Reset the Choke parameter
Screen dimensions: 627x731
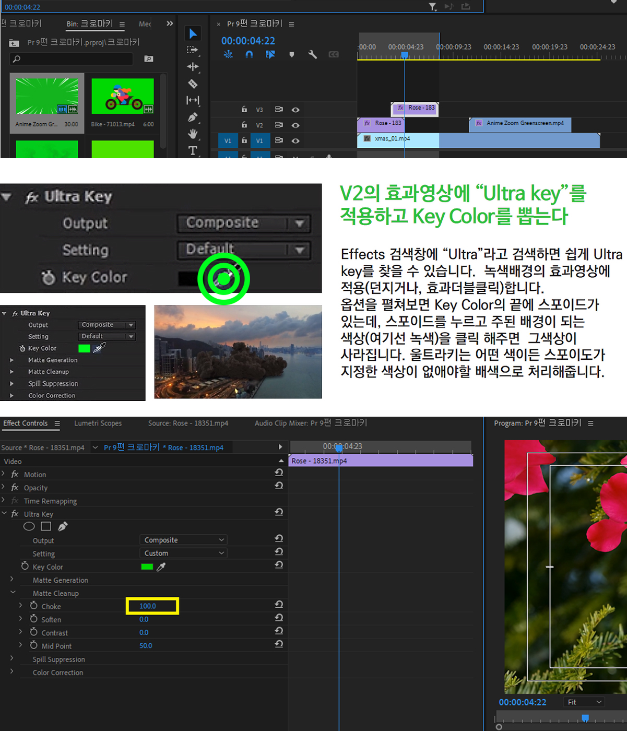(279, 605)
